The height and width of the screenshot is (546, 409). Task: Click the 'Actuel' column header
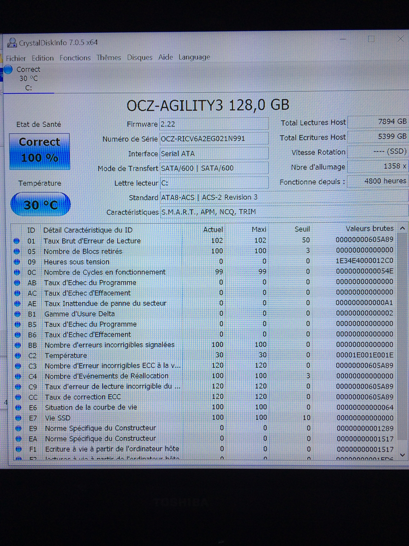(213, 230)
